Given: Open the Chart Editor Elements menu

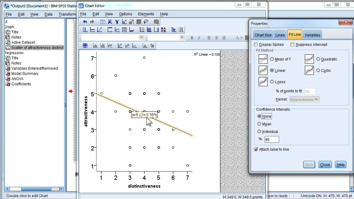Looking at the screenshot, I should (x=146, y=14).
